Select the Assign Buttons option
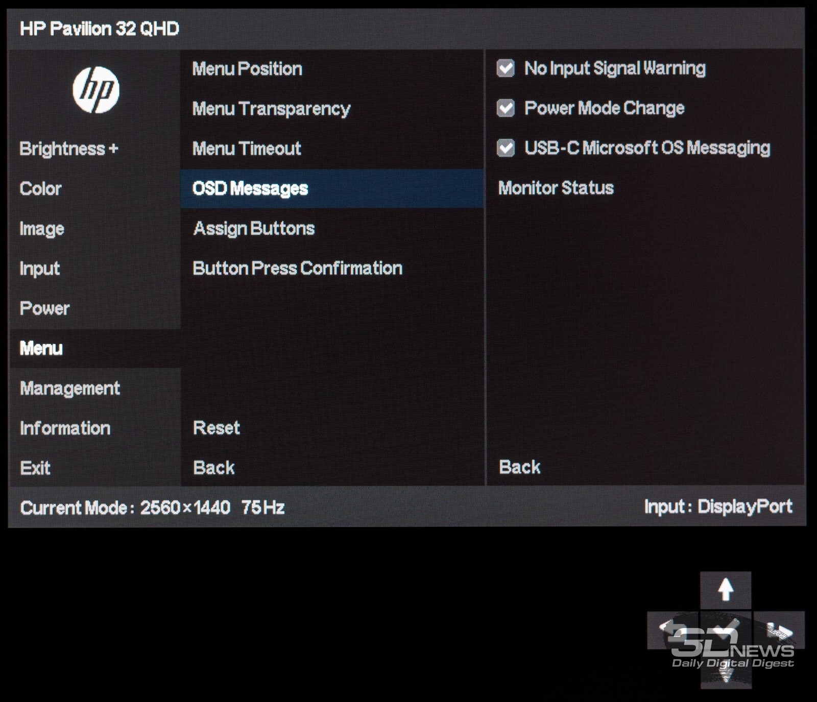Image resolution: width=817 pixels, height=702 pixels. [254, 228]
